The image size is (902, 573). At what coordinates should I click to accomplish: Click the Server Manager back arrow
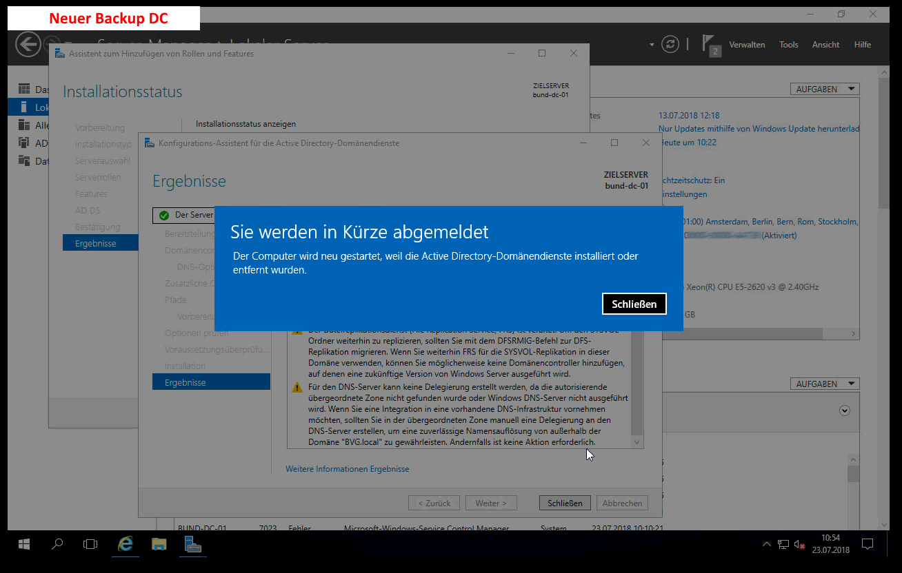tap(28, 45)
